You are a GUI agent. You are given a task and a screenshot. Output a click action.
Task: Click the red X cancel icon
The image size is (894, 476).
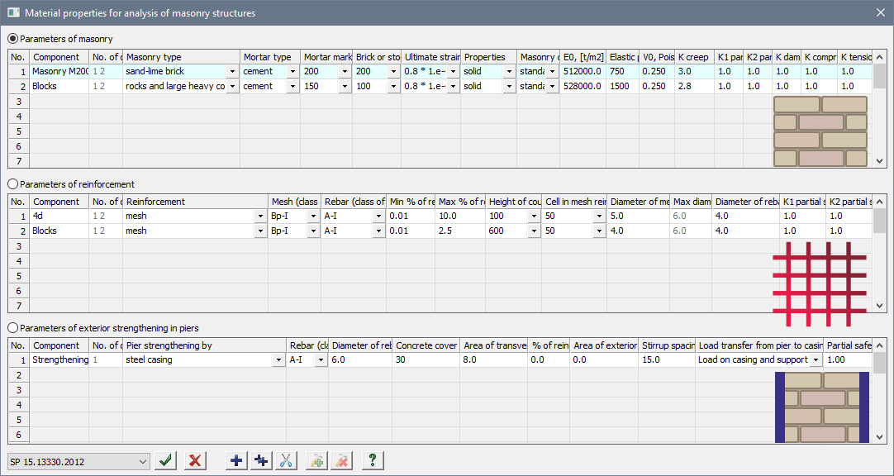[195, 460]
